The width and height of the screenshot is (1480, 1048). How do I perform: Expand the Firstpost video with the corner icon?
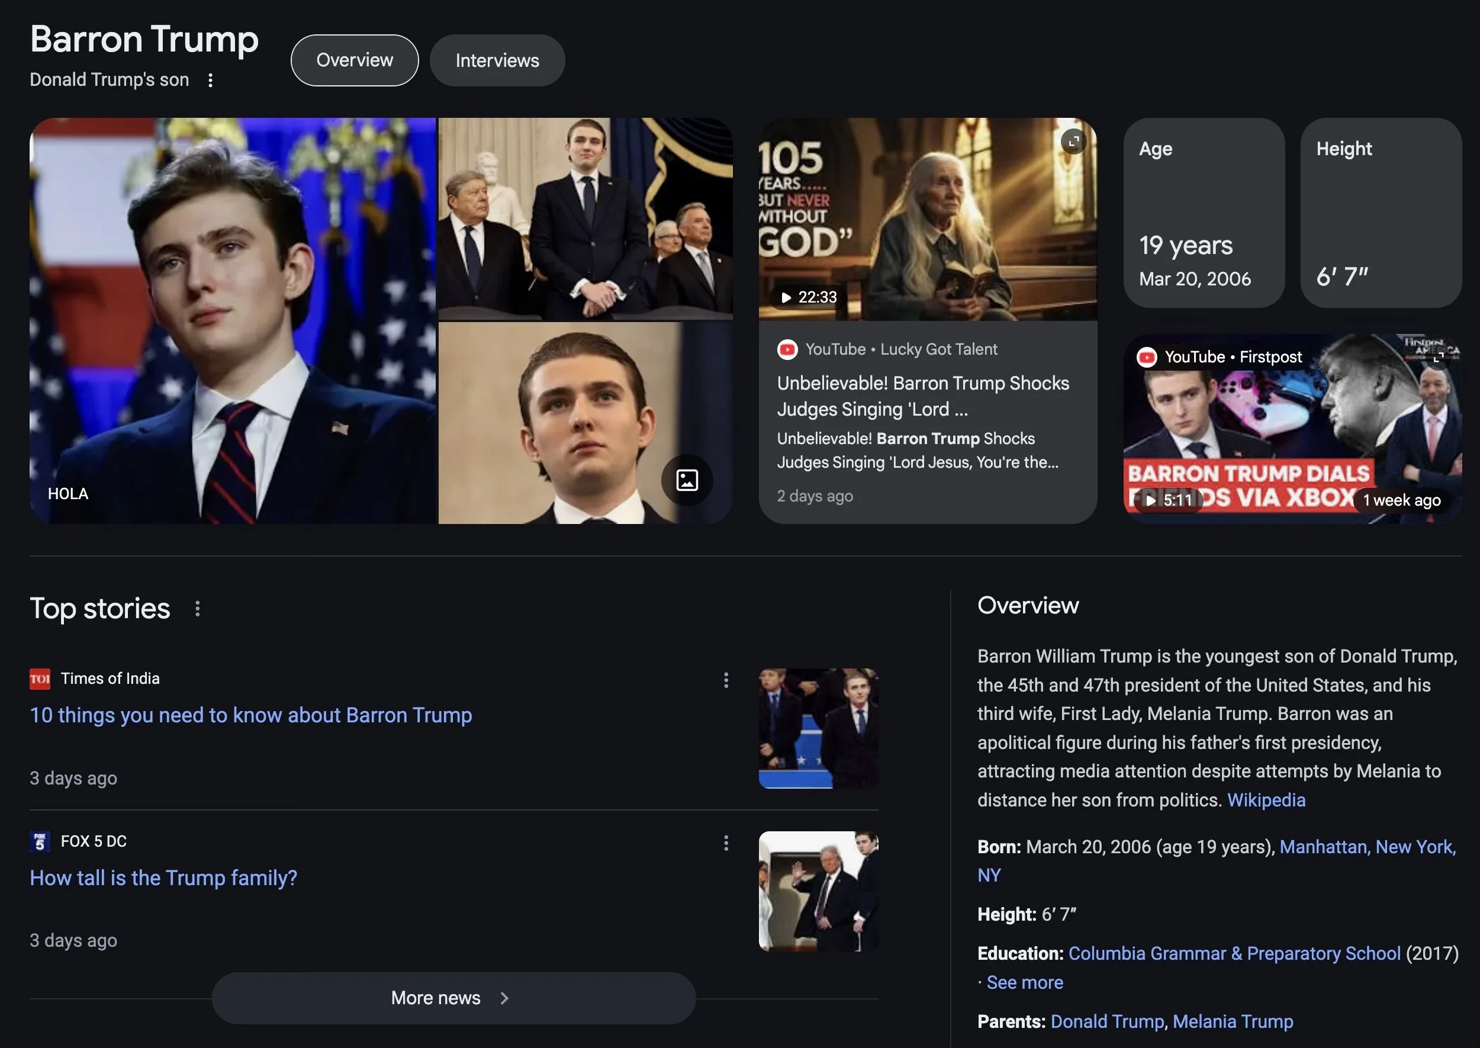pos(1438,357)
